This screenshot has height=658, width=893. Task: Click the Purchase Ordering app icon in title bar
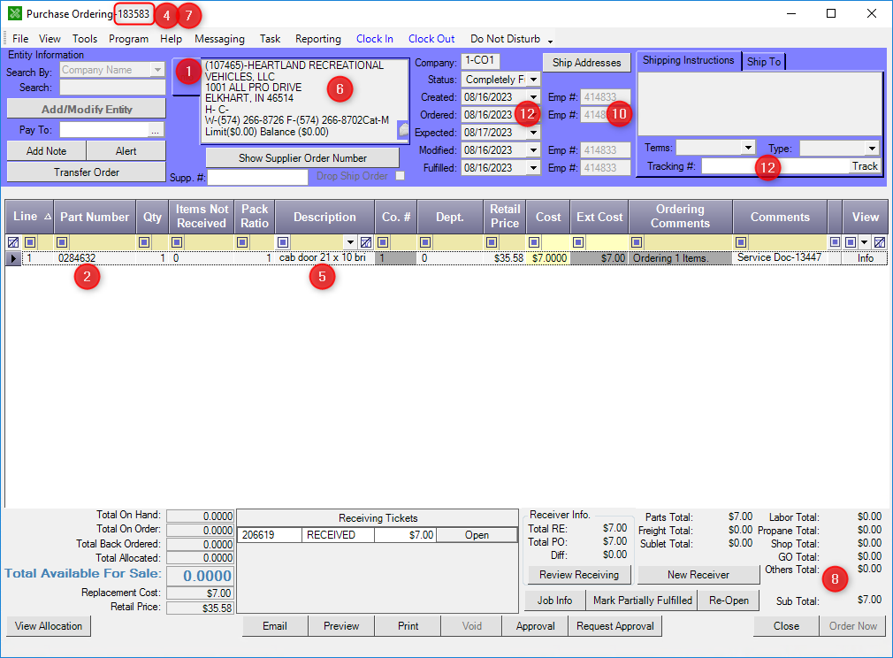(15, 13)
